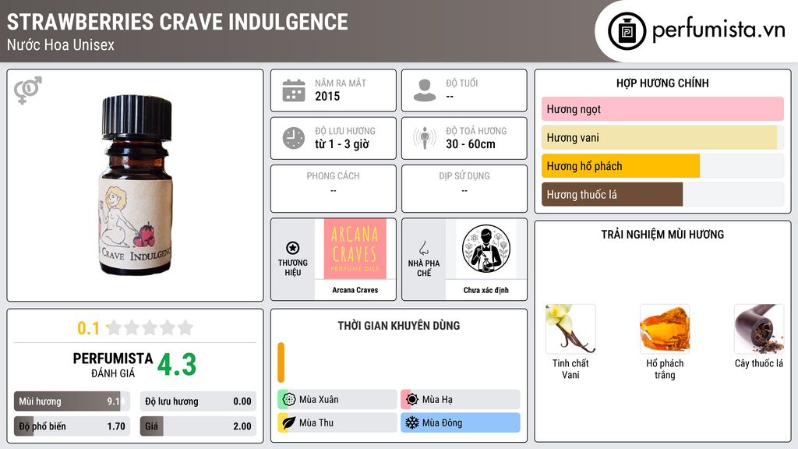Open the Arcana Craves brand logo
This screenshot has height=449, width=798.
(355, 249)
